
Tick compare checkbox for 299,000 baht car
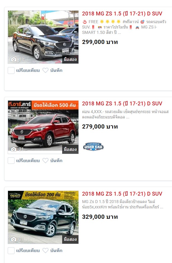click(11, 70)
